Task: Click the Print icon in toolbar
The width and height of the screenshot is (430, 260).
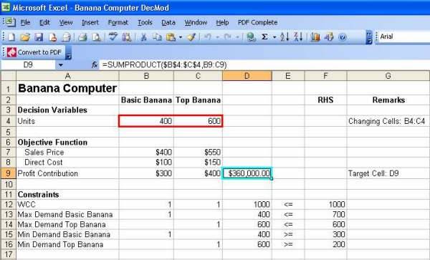Action: [82, 37]
